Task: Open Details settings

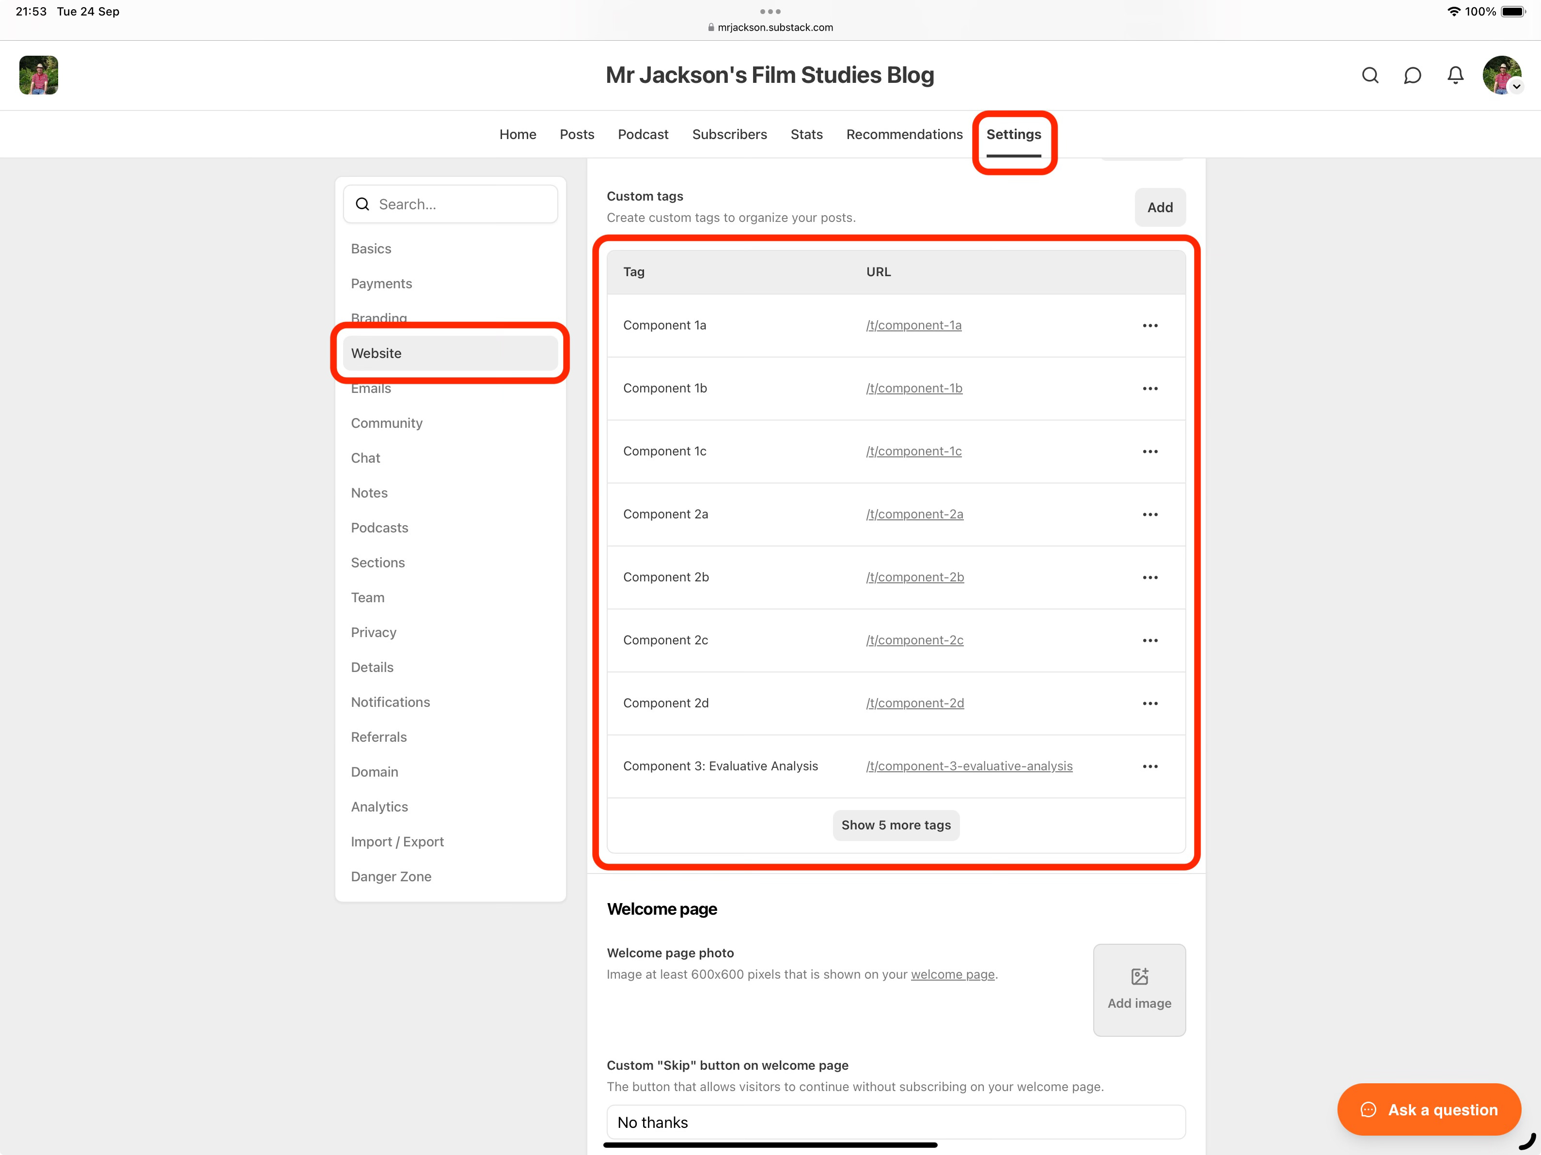Action: 450,667
